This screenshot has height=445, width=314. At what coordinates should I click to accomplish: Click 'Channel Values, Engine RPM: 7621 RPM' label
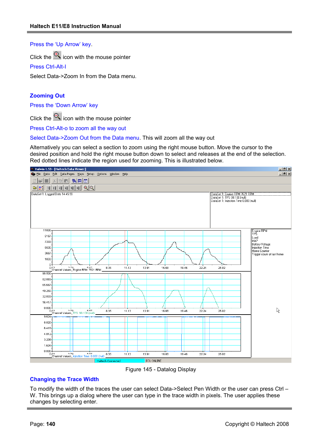pyautogui.click(x=76, y=270)
